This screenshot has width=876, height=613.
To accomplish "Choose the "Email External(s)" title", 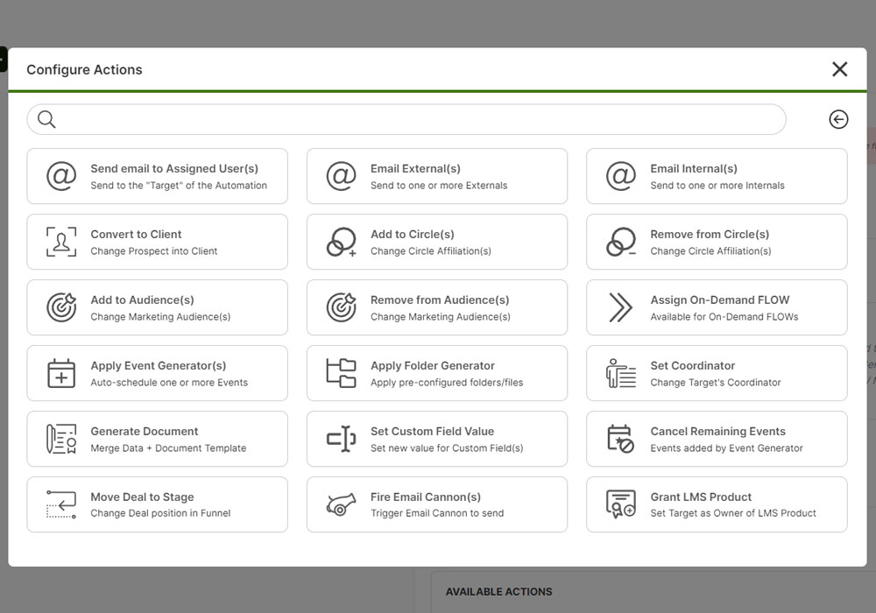I will click(415, 169).
